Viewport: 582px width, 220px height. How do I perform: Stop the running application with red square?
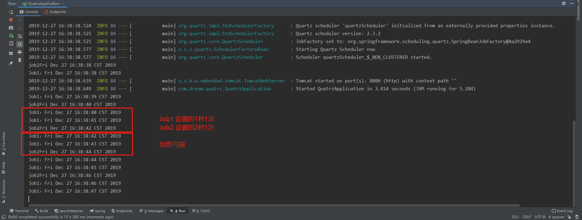(11, 20)
